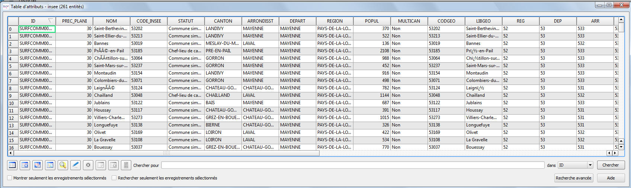This screenshot has height=188, width=631.
Task: Open Recherche avancée
Action: click(573, 178)
